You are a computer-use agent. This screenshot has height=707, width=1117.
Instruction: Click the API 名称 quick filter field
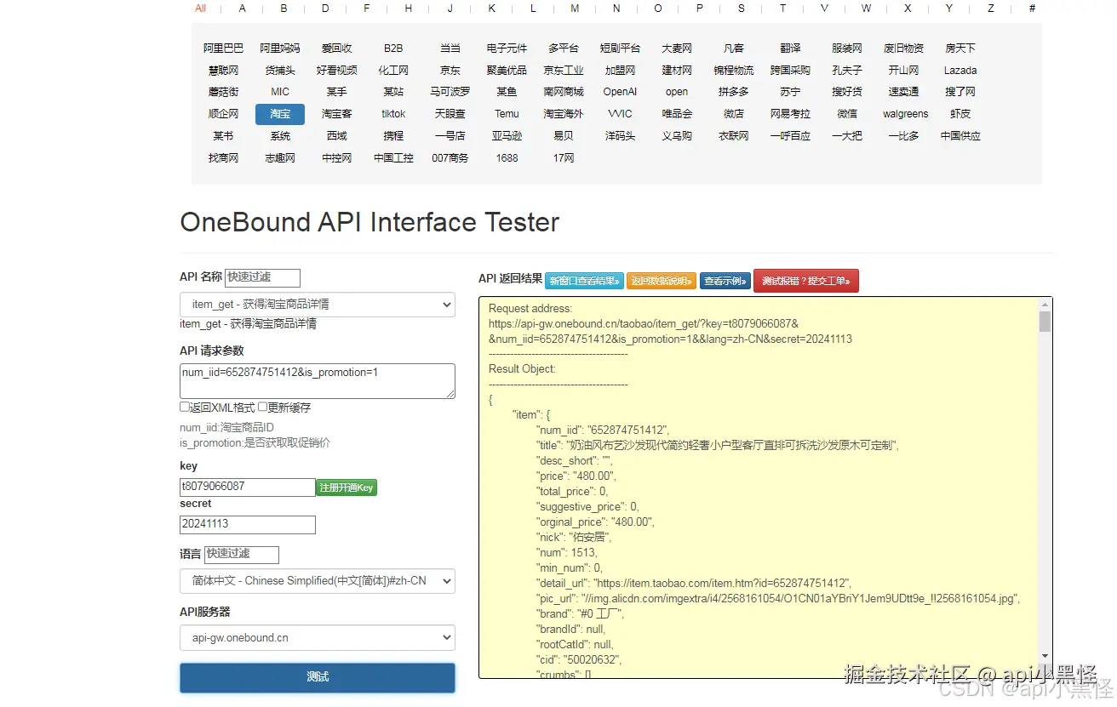[x=262, y=277]
